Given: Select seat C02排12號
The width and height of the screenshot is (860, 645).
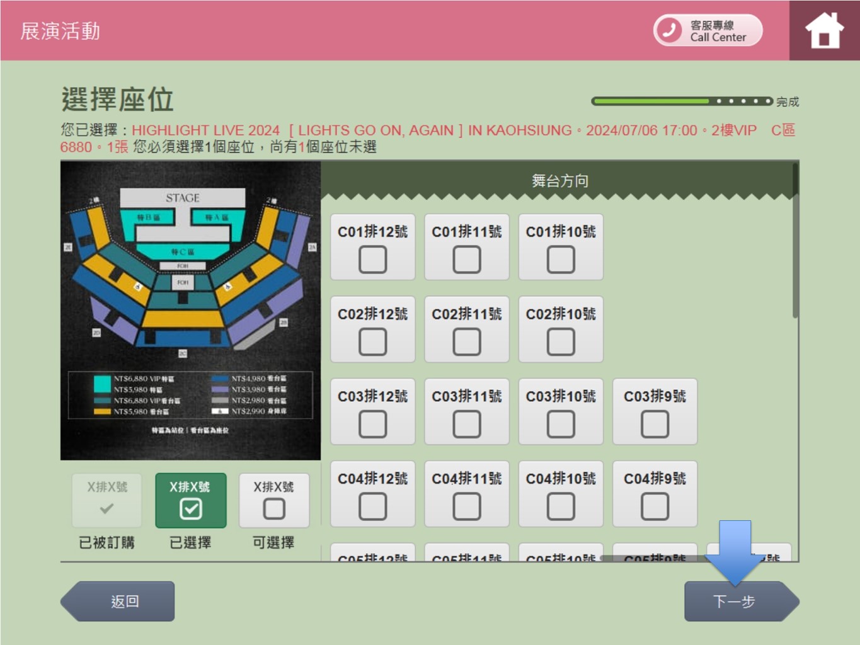Looking at the screenshot, I should pyautogui.click(x=373, y=329).
